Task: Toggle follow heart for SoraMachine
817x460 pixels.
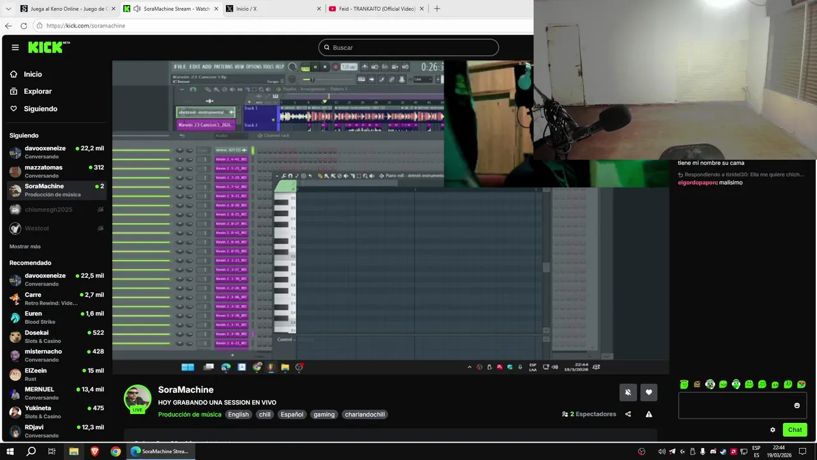Action: point(648,392)
